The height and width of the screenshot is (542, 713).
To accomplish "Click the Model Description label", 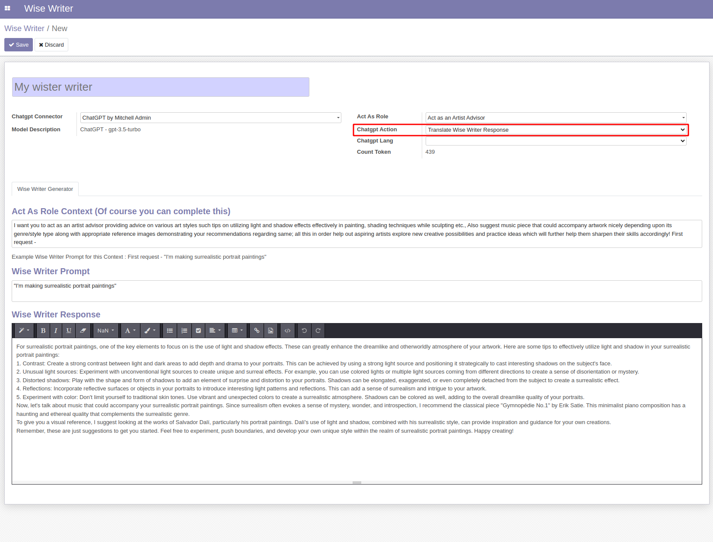I will click(x=36, y=130).
